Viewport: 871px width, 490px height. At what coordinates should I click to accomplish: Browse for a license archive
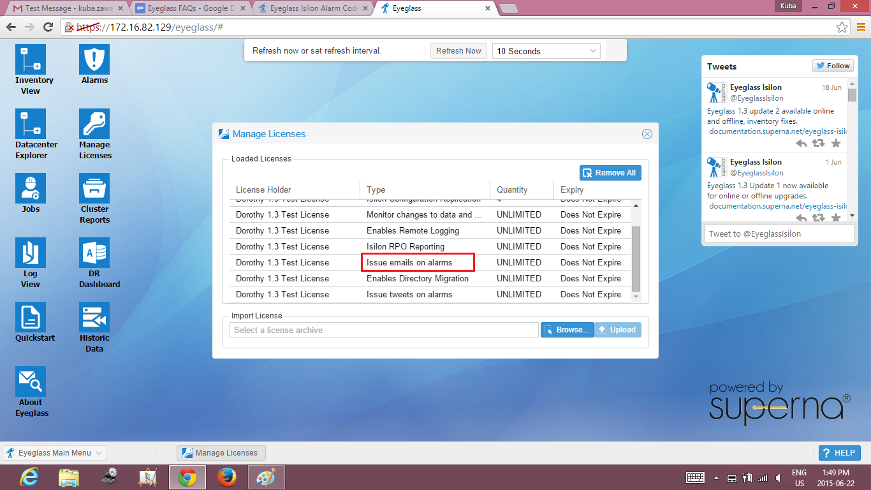pos(567,330)
